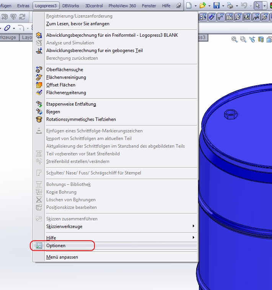Screen dimensions: 272x290
Task: Open the 3Dcontrol menu
Action: click(x=94, y=6)
